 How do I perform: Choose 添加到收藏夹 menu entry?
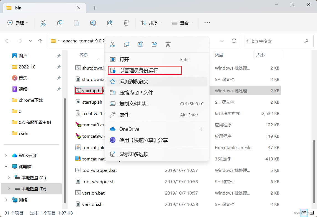pos(157,81)
